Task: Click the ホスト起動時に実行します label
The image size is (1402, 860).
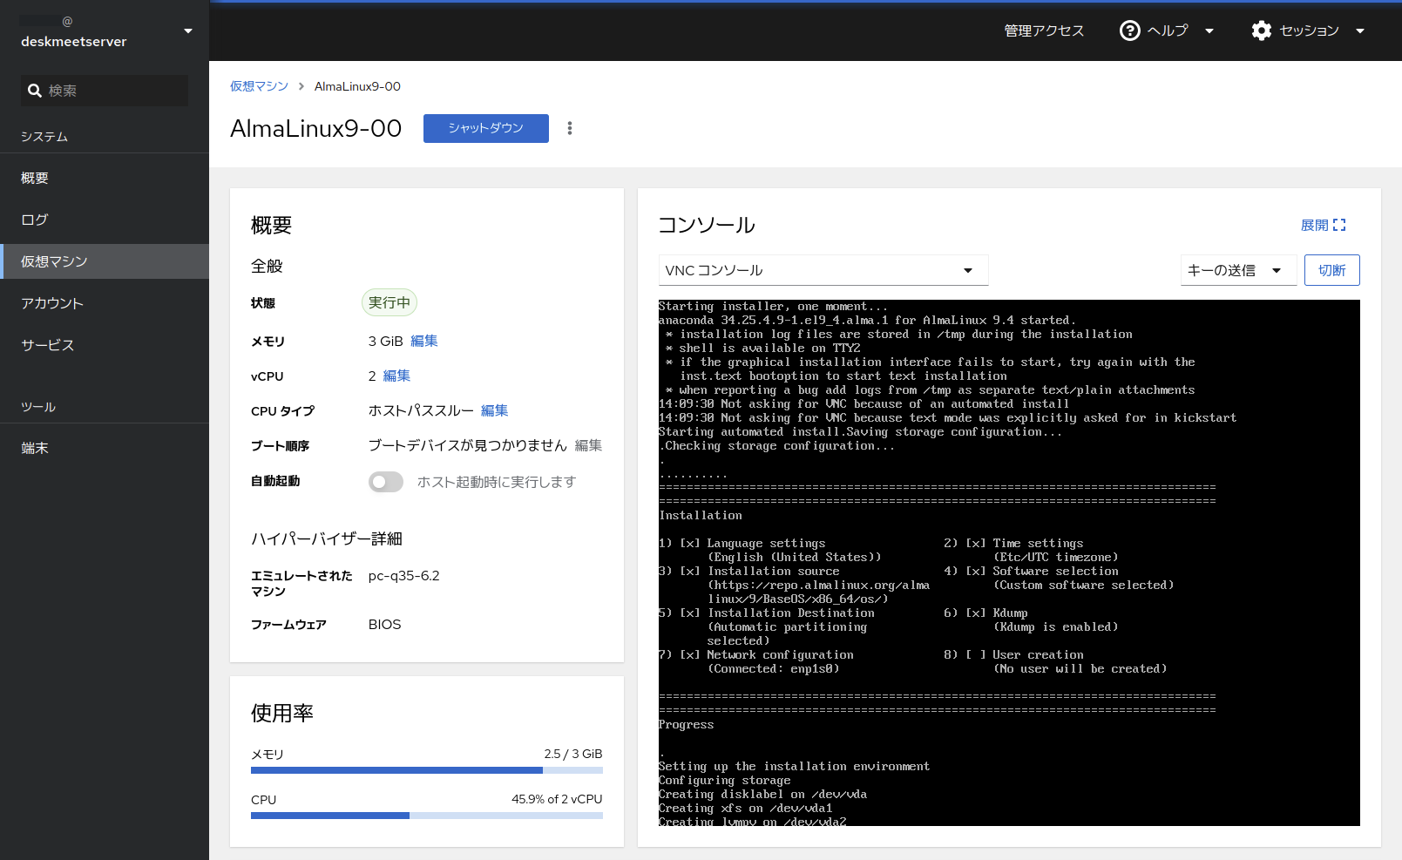Action: click(497, 482)
